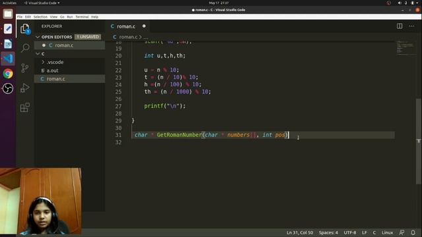Open the Terminal menu
Viewport: 422px width, 237px height.
[x=82, y=16]
